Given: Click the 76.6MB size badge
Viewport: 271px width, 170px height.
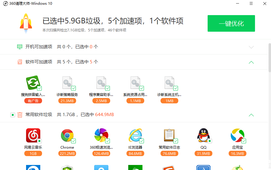Looking at the screenshot, I should click(x=169, y=153).
